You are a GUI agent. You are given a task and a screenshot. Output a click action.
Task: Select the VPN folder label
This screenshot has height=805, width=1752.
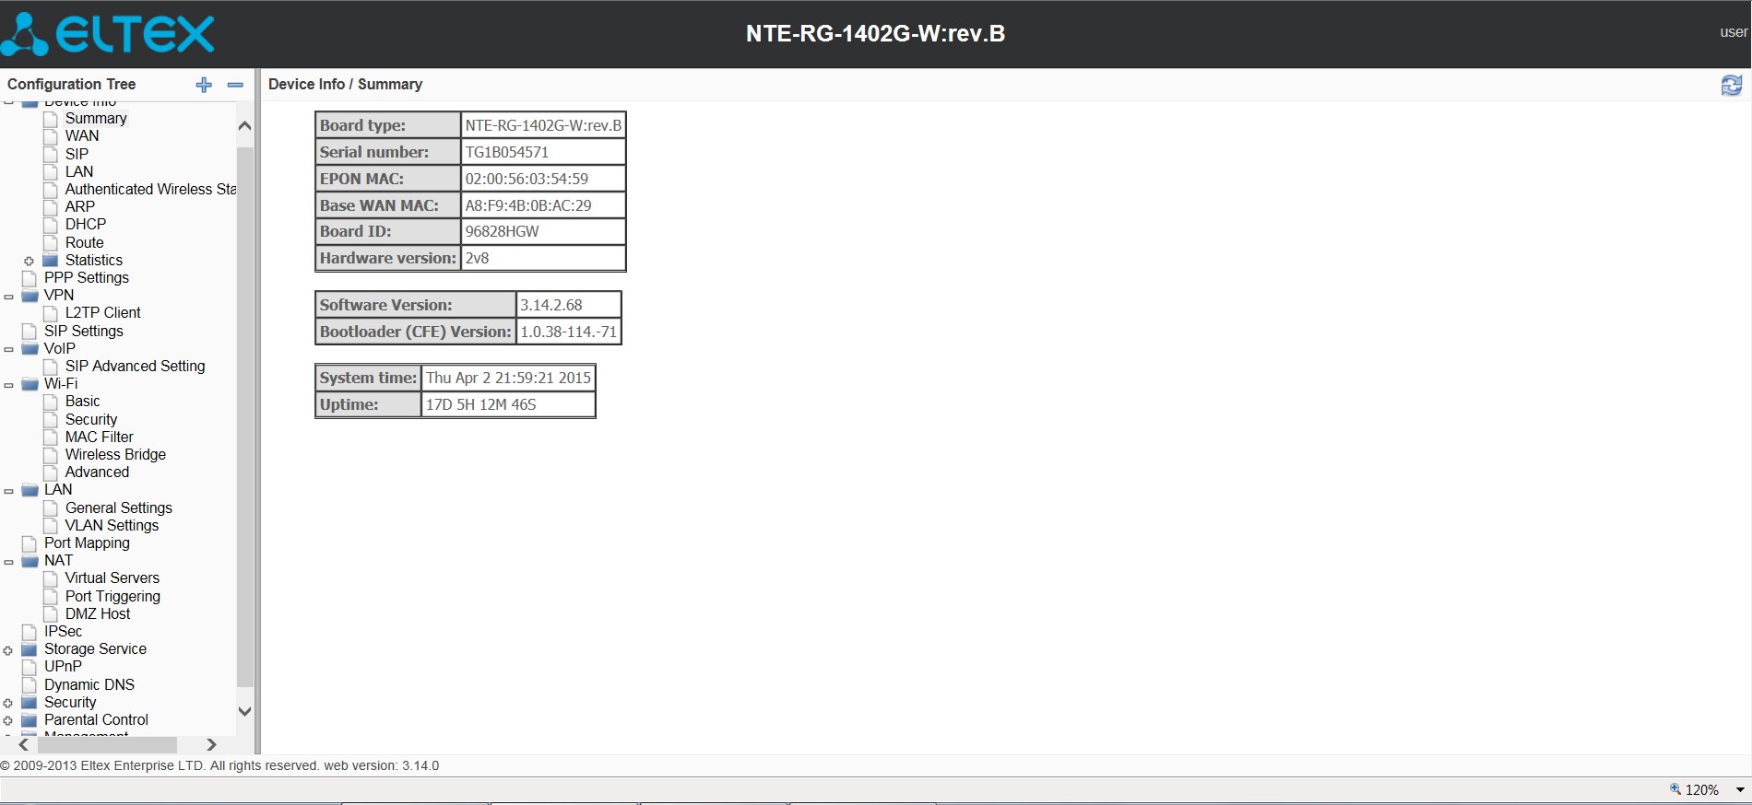click(x=59, y=295)
